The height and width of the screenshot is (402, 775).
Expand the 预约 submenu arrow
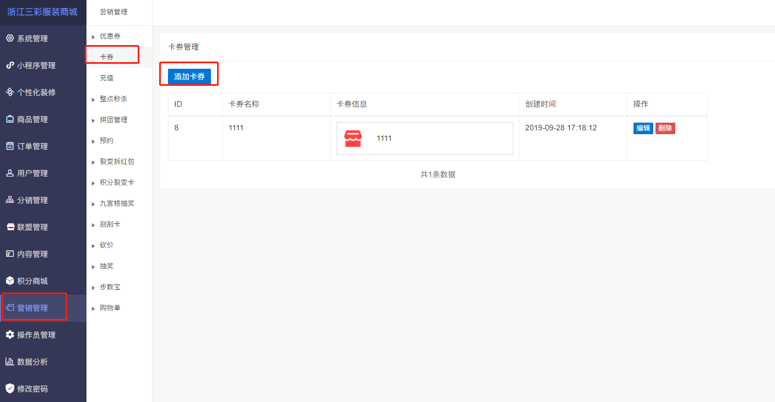tap(93, 141)
